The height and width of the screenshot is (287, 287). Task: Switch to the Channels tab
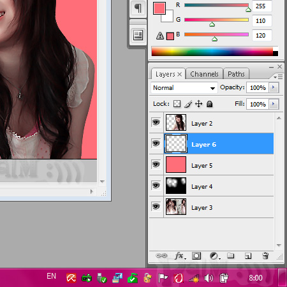(204, 74)
